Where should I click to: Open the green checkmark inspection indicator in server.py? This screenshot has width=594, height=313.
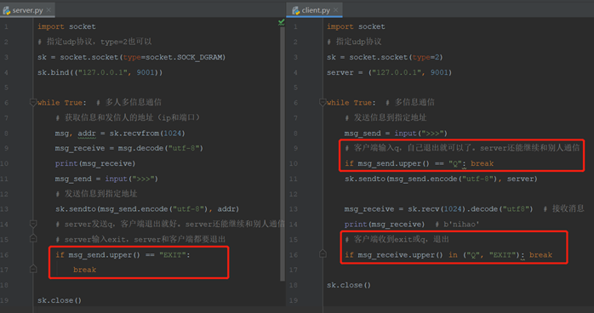pyautogui.click(x=281, y=23)
